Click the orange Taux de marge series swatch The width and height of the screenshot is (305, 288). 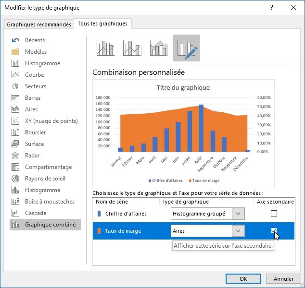coord(100,231)
